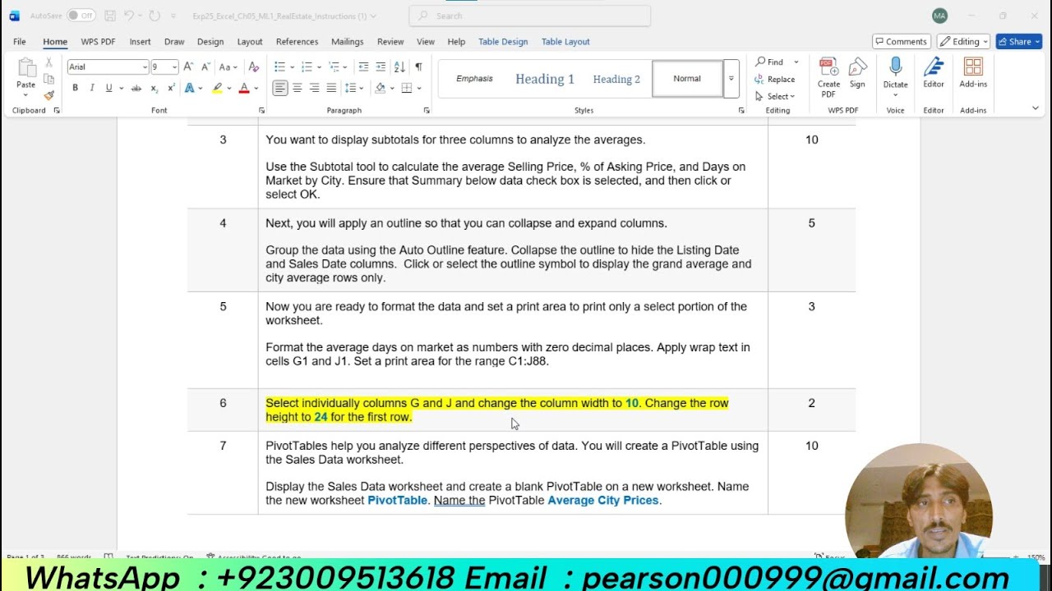This screenshot has width=1052, height=591.
Task: Open the Add-ins gallery
Action: pyautogui.click(x=973, y=73)
